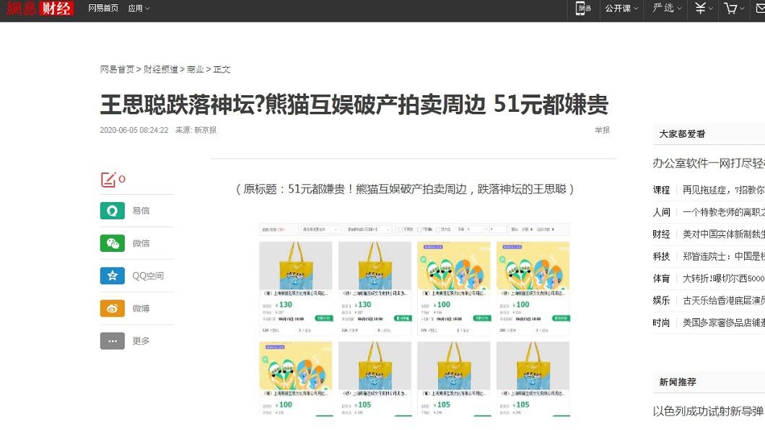
Task: Click the 办公室软件一网打尽 promo link
Action: click(x=709, y=163)
